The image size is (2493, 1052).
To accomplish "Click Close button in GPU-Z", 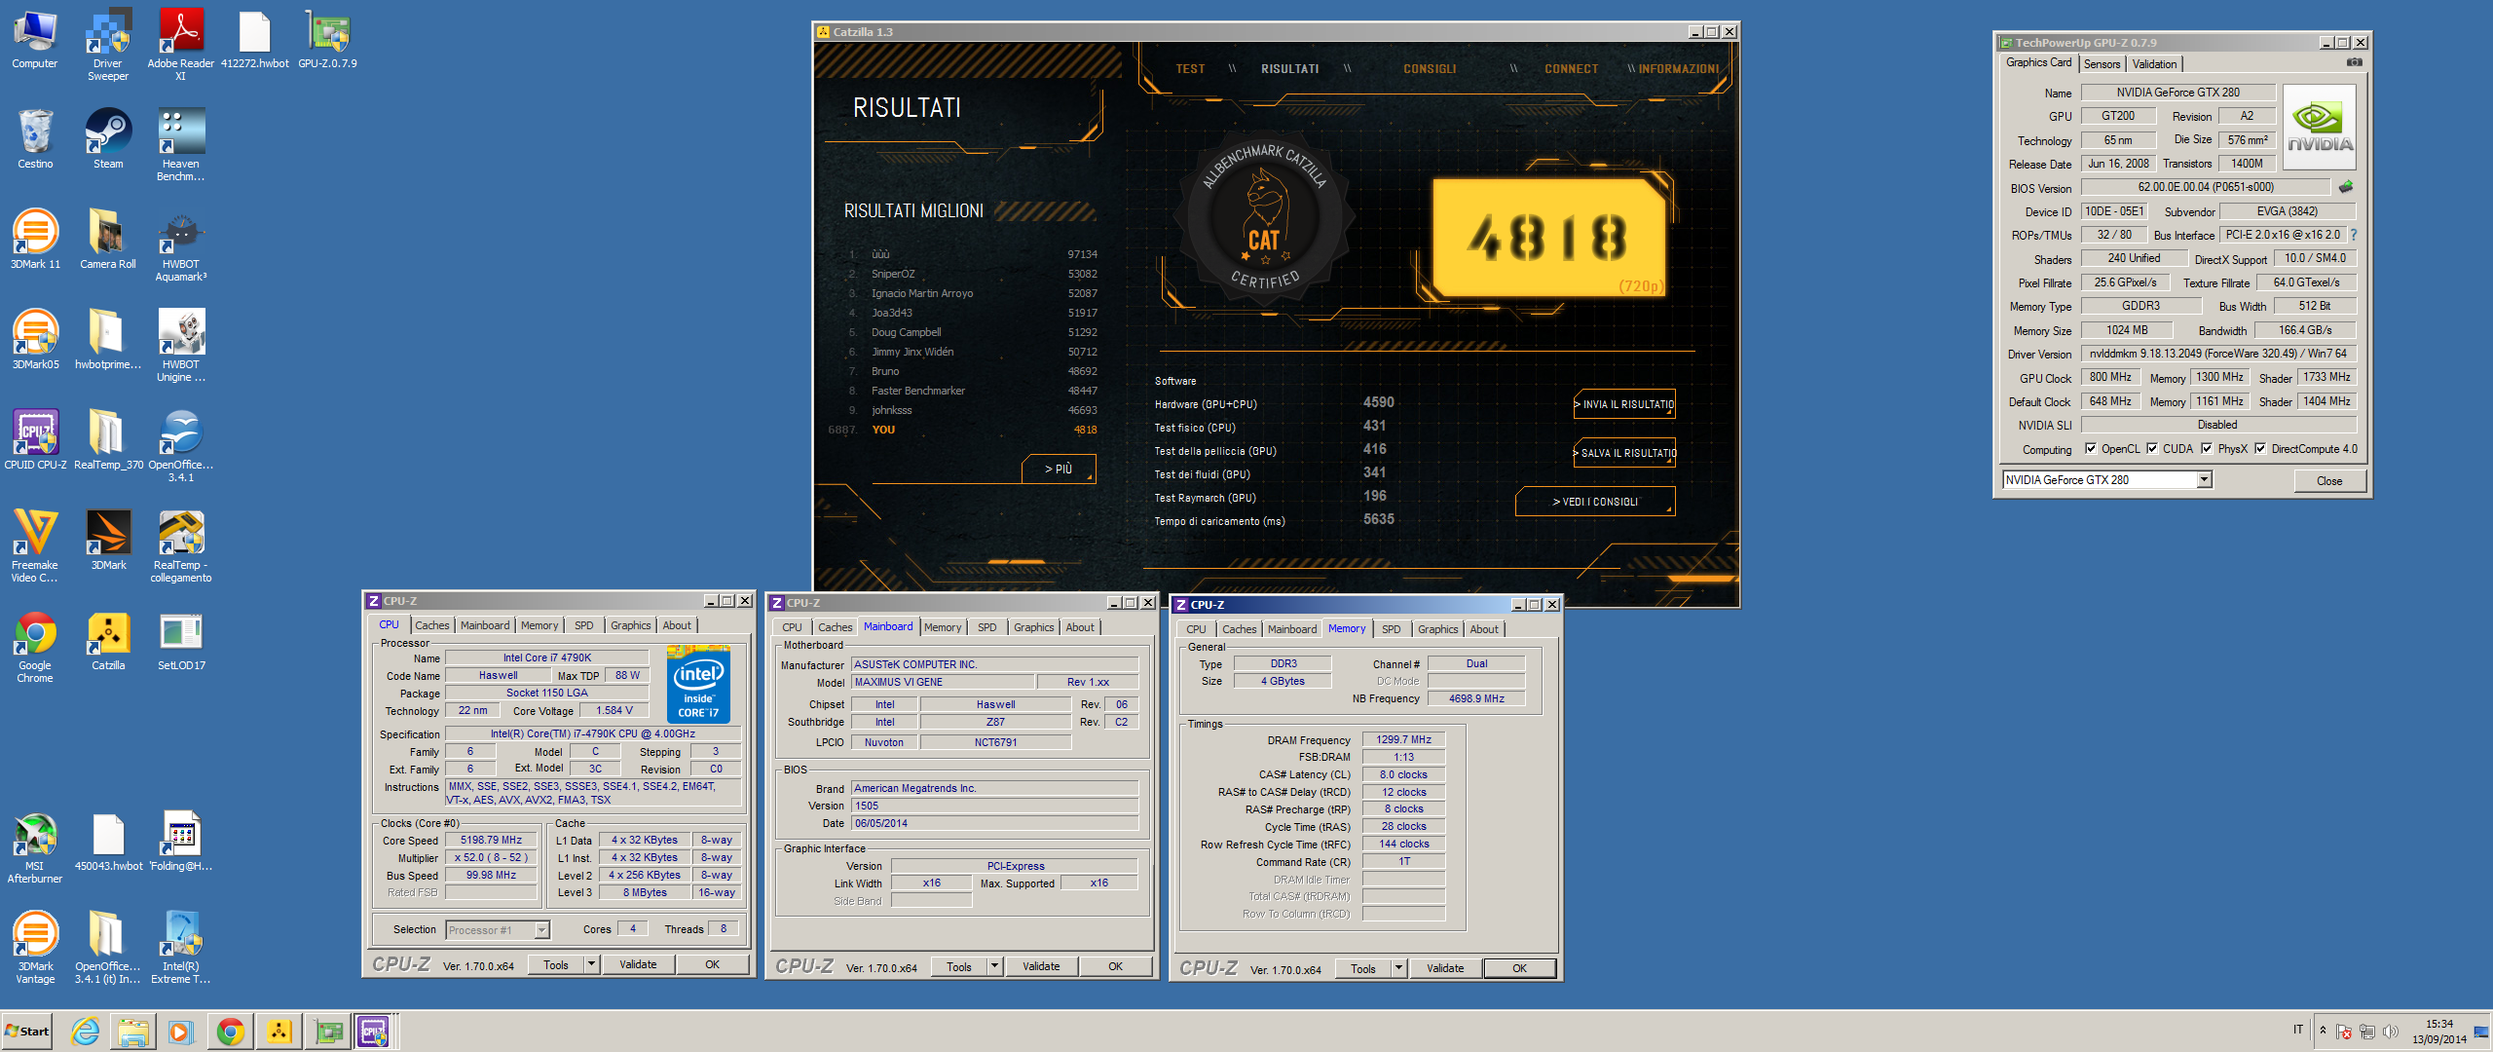I will click(x=2329, y=481).
